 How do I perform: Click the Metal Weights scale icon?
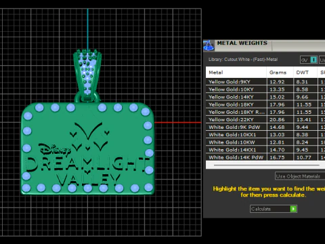click(x=209, y=45)
